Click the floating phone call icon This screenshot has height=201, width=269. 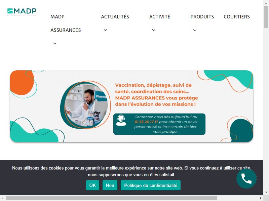(246, 179)
